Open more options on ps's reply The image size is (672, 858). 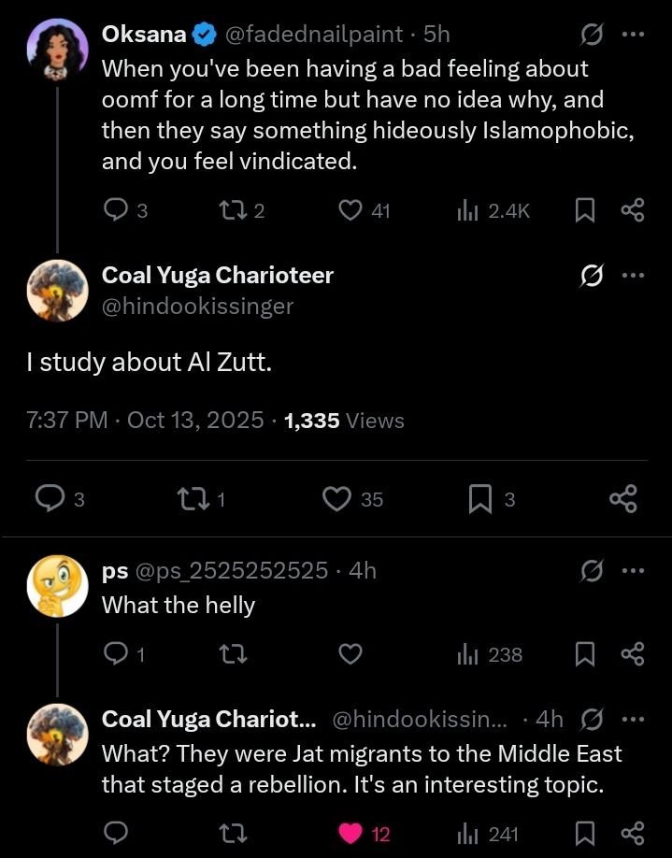coord(633,570)
